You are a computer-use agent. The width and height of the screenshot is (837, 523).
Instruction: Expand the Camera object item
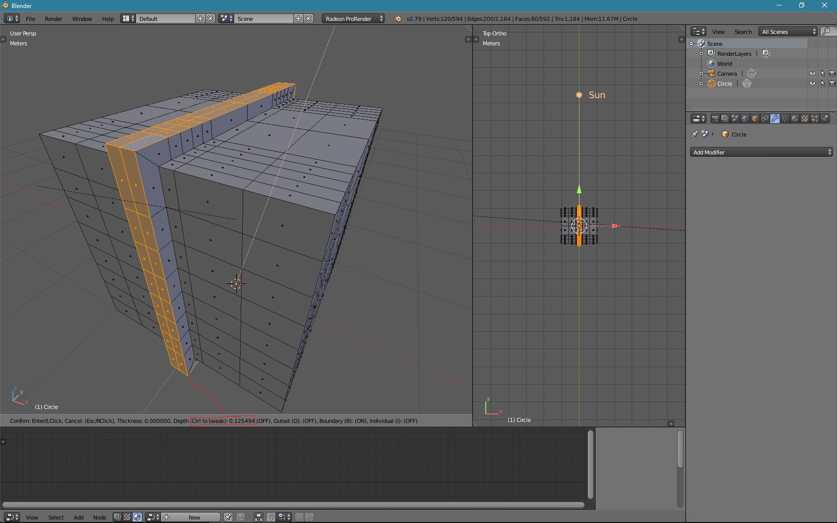click(701, 73)
